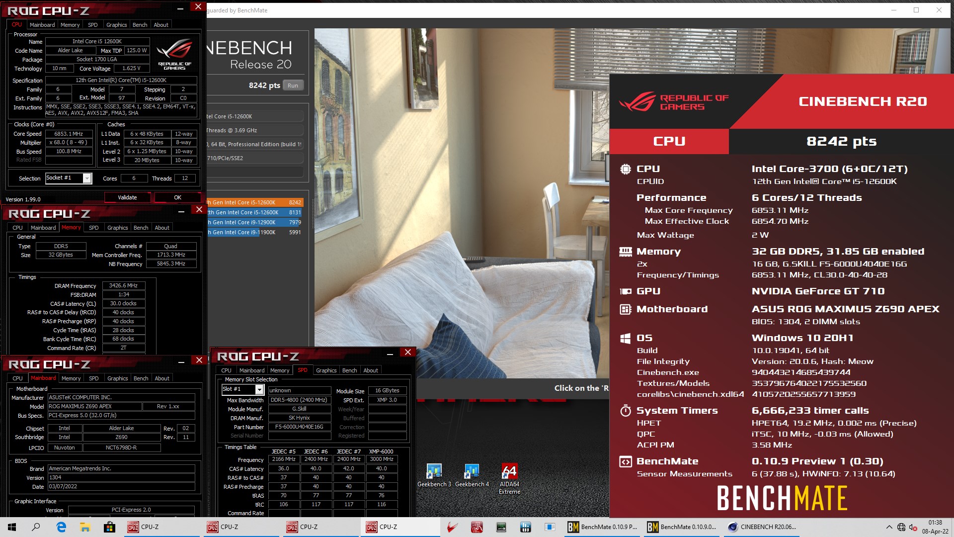The image size is (954, 537).
Task: Click the red hand-holding-memory taskbar icon
Action: (x=477, y=527)
